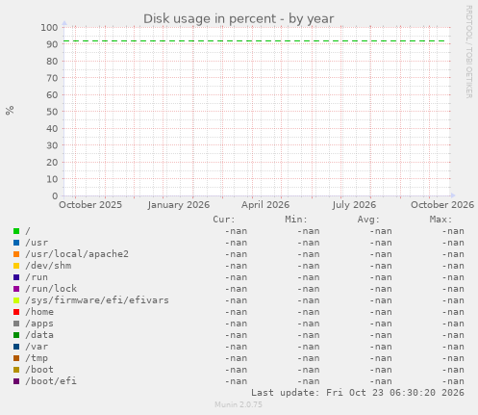The height and width of the screenshot is (415, 478).
Task: Click the Min: column header
Action: 296,220
